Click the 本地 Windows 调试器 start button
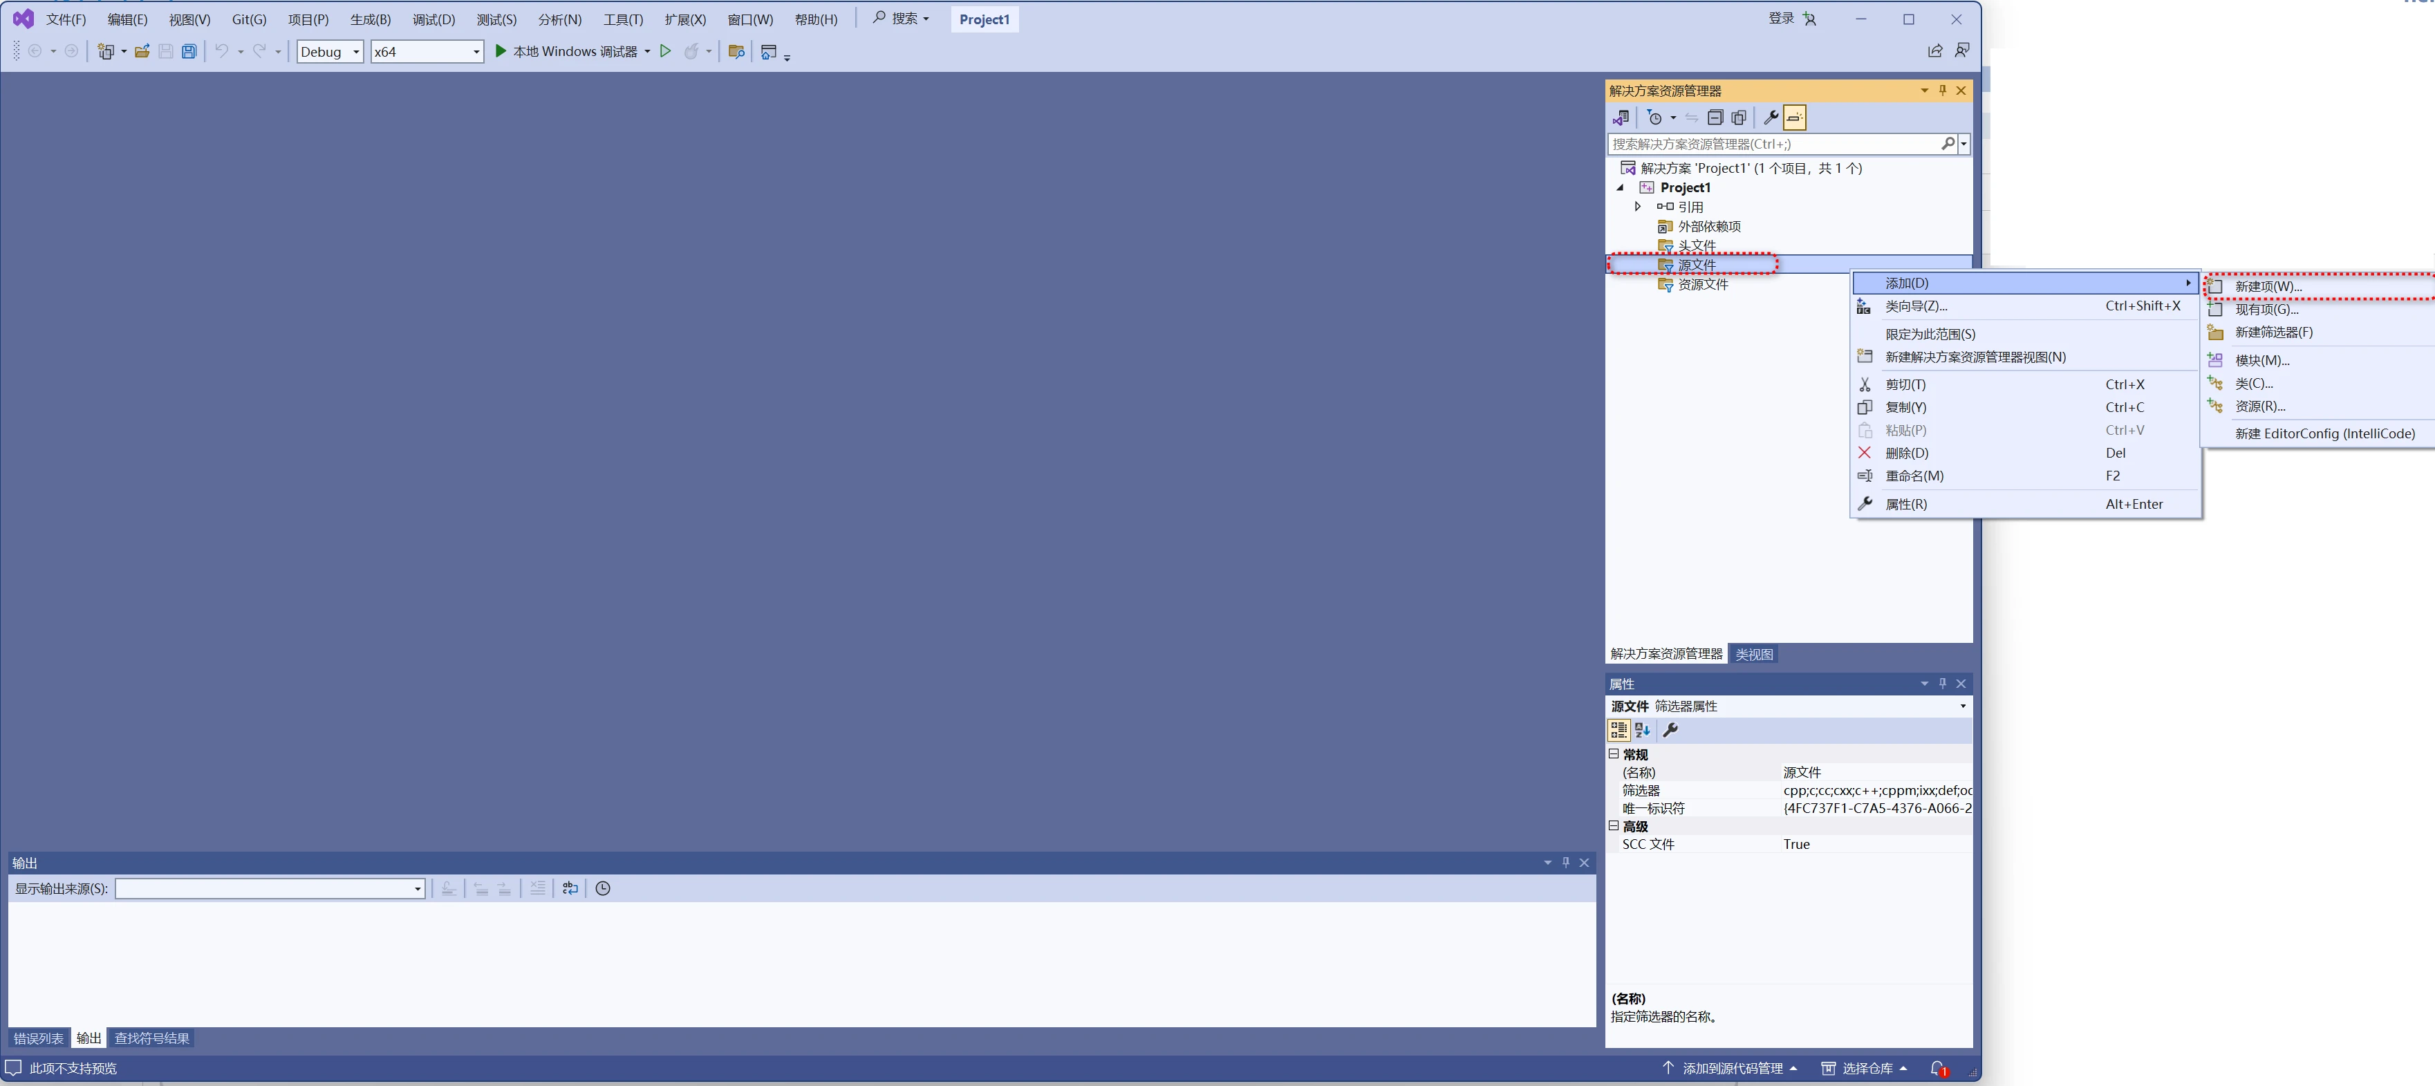This screenshot has width=2435, height=1086. [x=566, y=52]
